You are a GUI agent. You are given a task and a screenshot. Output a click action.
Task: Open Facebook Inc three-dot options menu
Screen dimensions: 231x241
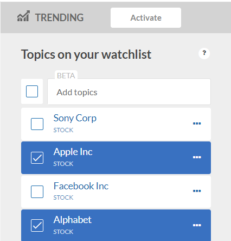(x=197, y=191)
